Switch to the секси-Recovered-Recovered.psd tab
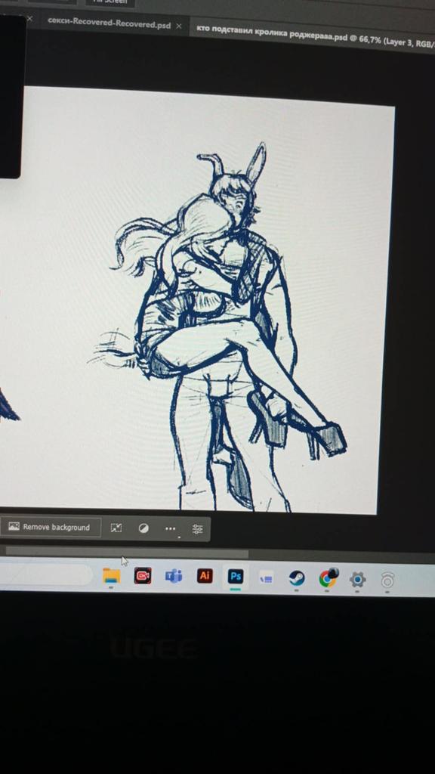Image resolution: width=435 pixels, height=774 pixels. tap(109, 25)
